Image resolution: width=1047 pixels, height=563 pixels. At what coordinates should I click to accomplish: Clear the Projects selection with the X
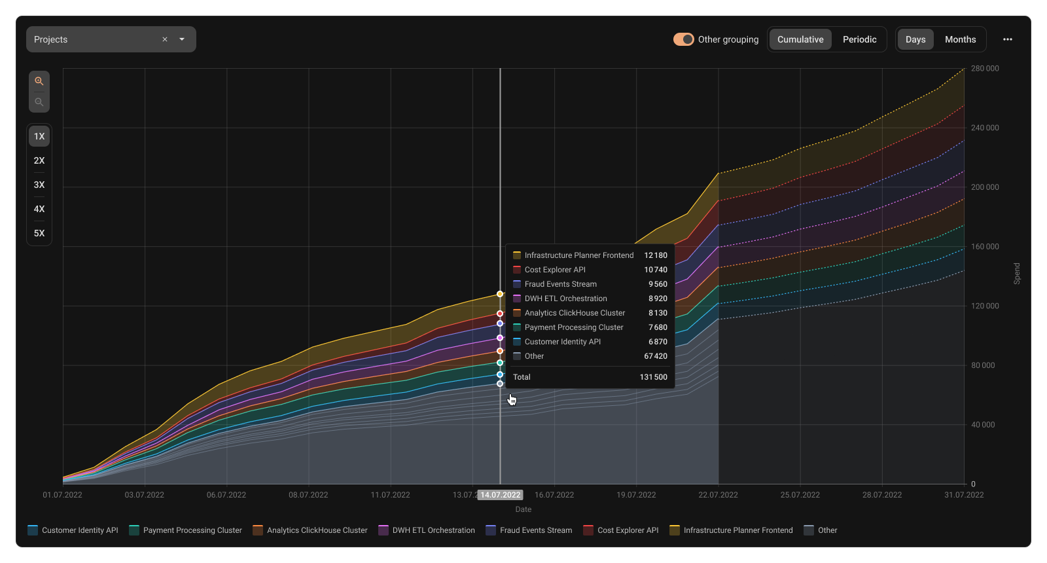click(165, 39)
